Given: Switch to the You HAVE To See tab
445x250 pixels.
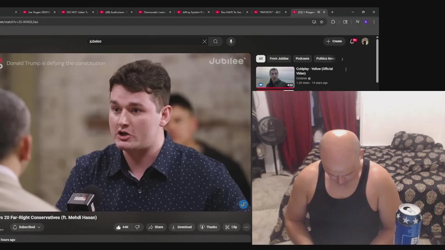Looking at the screenshot, I should [x=231, y=12].
